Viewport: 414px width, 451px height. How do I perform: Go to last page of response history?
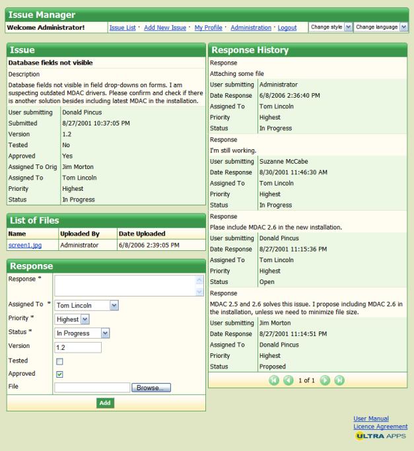point(338,380)
